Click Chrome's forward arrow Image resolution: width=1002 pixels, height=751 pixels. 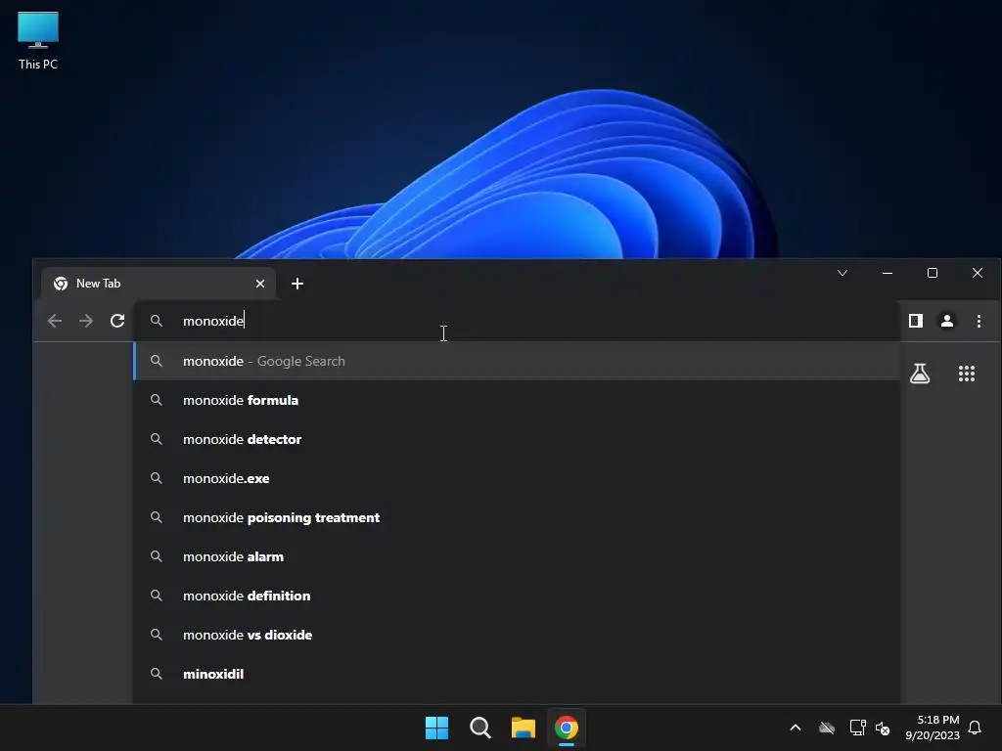click(x=86, y=321)
